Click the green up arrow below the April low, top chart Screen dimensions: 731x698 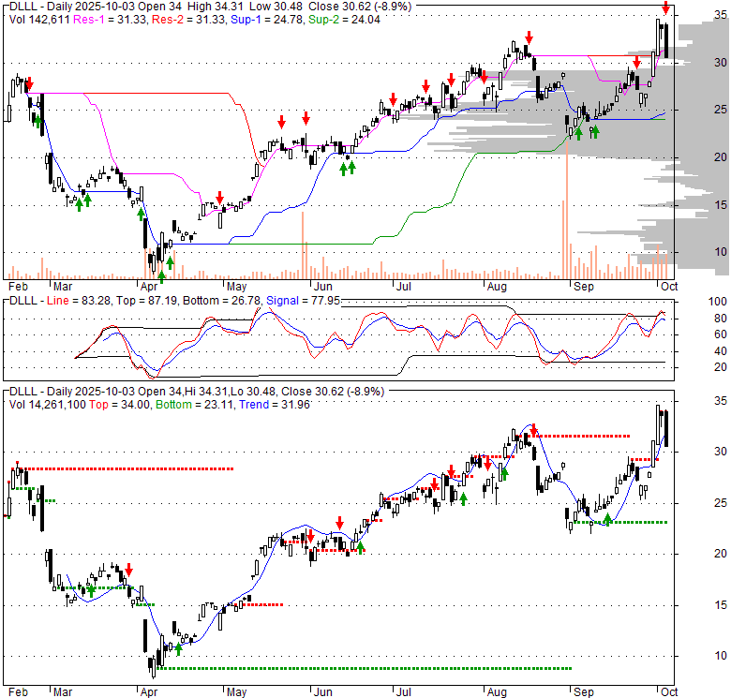pyautogui.click(x=161, y=276)
